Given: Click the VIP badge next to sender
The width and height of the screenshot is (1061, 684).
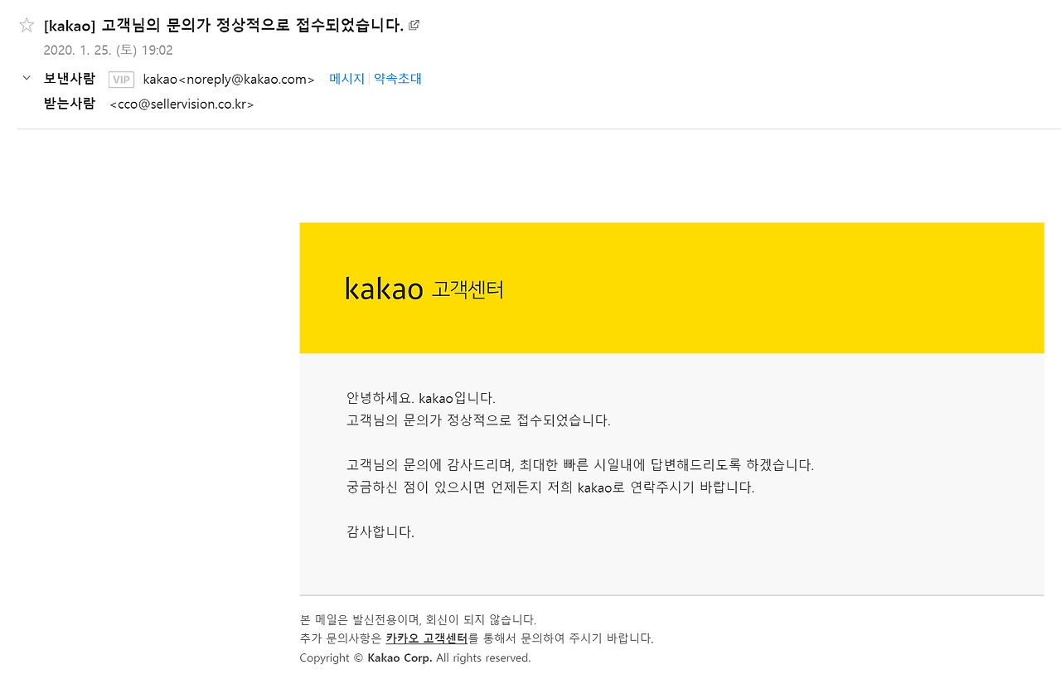Looking at the screenshot, I should click(121, 80).
